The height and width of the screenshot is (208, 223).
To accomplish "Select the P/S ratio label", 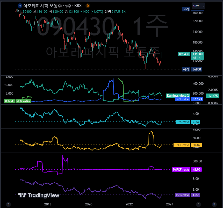I will tap(183, 122).
